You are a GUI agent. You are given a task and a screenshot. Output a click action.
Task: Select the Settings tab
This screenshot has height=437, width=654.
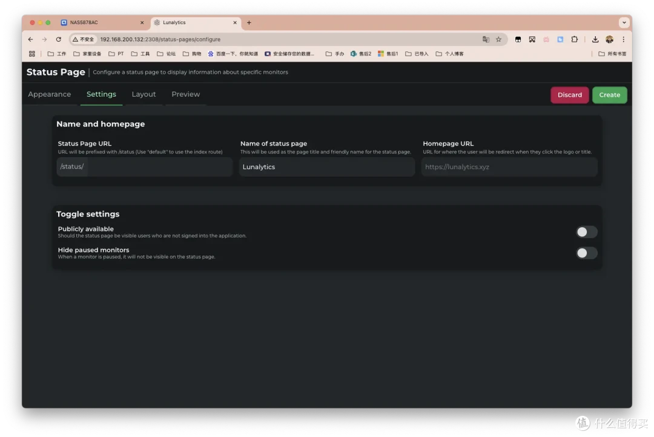(x=101, y=94)
